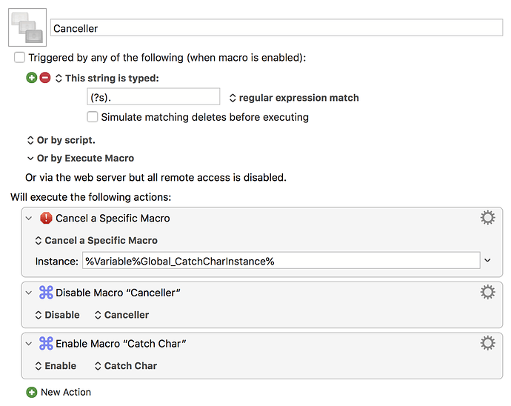Collapse the Disable Macro "Canceller" action
Viewport: 511px width, 406px height.
[x=29, y=293]
